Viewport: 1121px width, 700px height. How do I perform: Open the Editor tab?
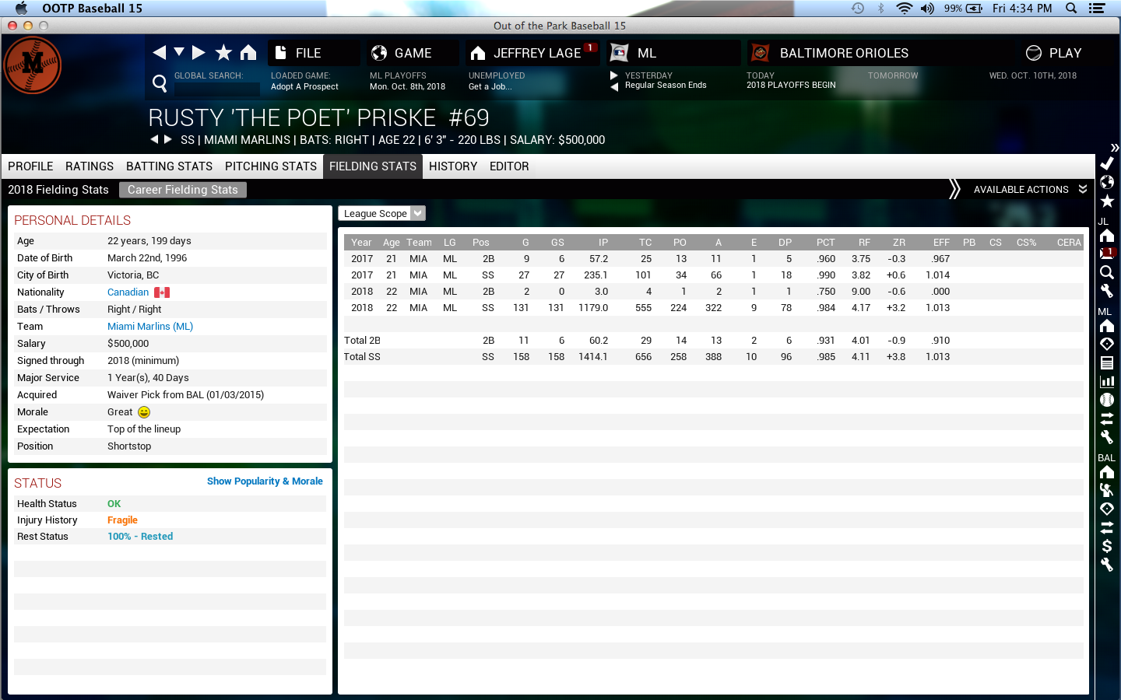click(509, 166)
